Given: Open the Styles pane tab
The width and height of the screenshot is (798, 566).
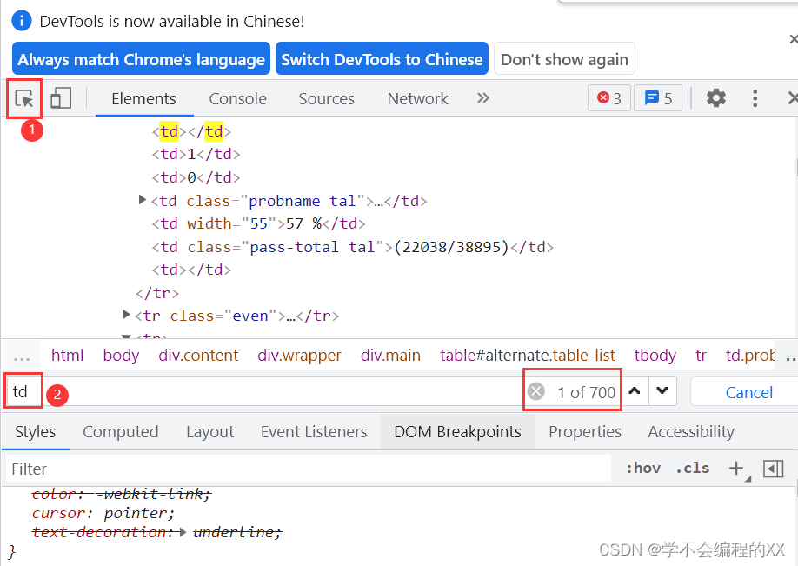Looking at the screenshot, I should (35, 431).
